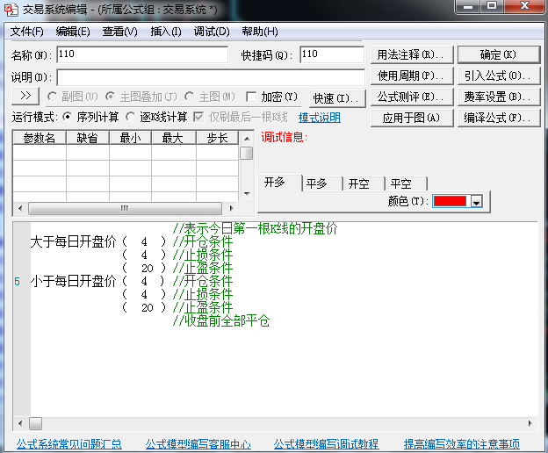Open 公式模型编写客服中心 link
The image size is (548, 453).
coord(198,444)
